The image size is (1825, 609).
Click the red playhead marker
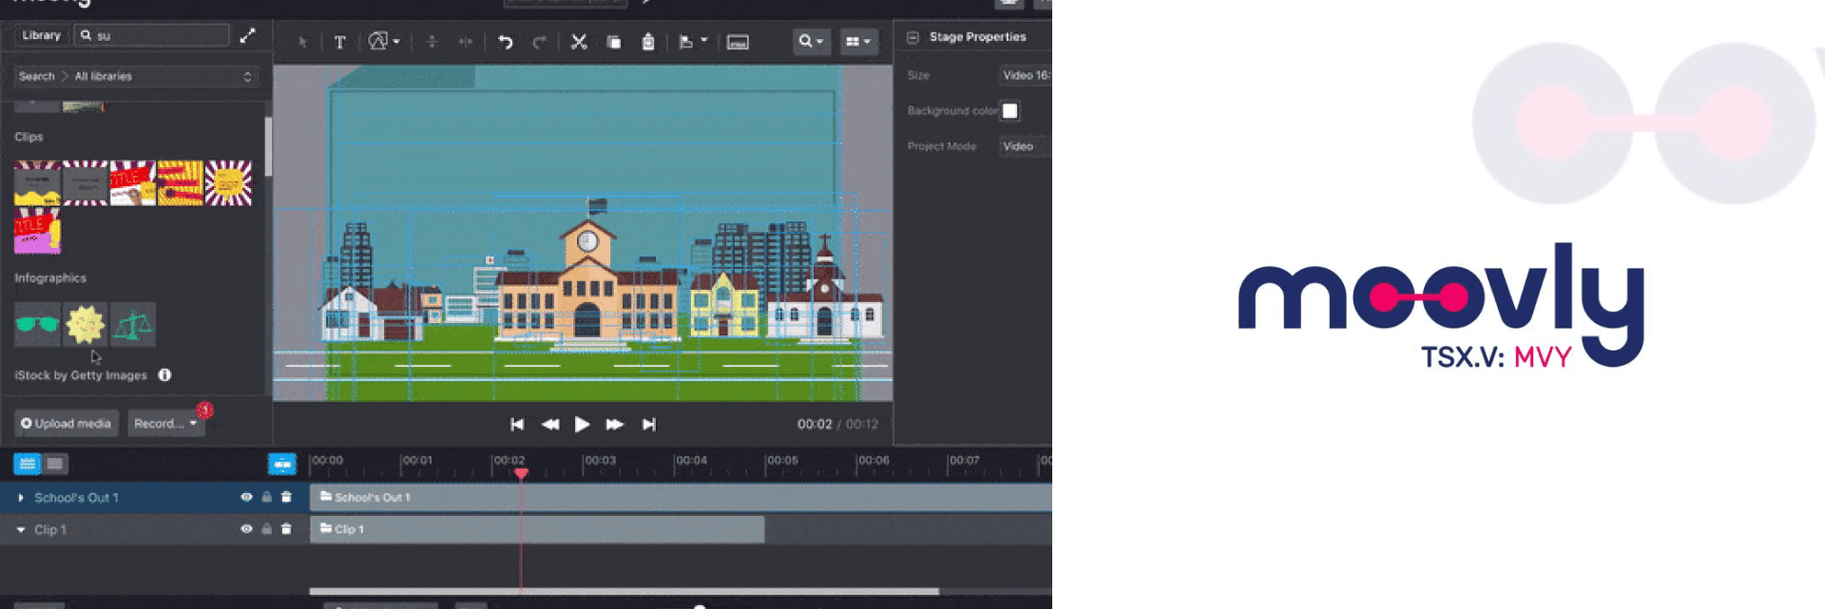[521, 473]
